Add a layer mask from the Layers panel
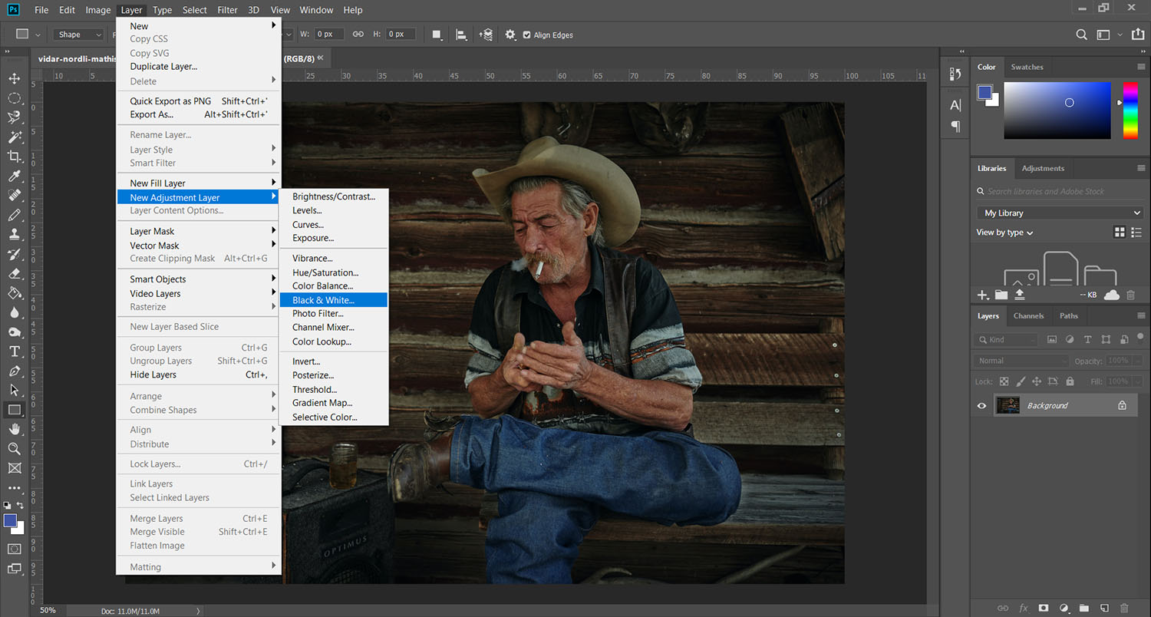 coord(1044,608)
